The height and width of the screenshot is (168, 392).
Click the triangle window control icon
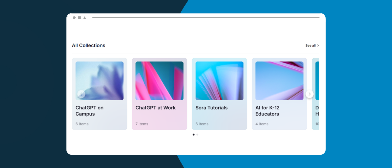pos(85,18)
